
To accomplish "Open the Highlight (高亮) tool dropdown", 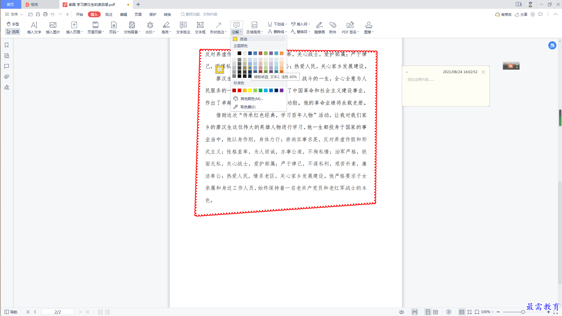I will [x=166, y=28].
